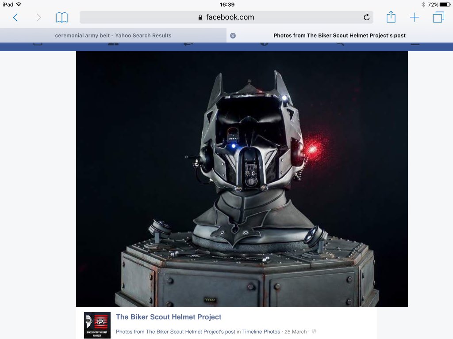Open The Biker Scout Helmet Project title link
The image size is (453, 339).
[x=169, y=317]
